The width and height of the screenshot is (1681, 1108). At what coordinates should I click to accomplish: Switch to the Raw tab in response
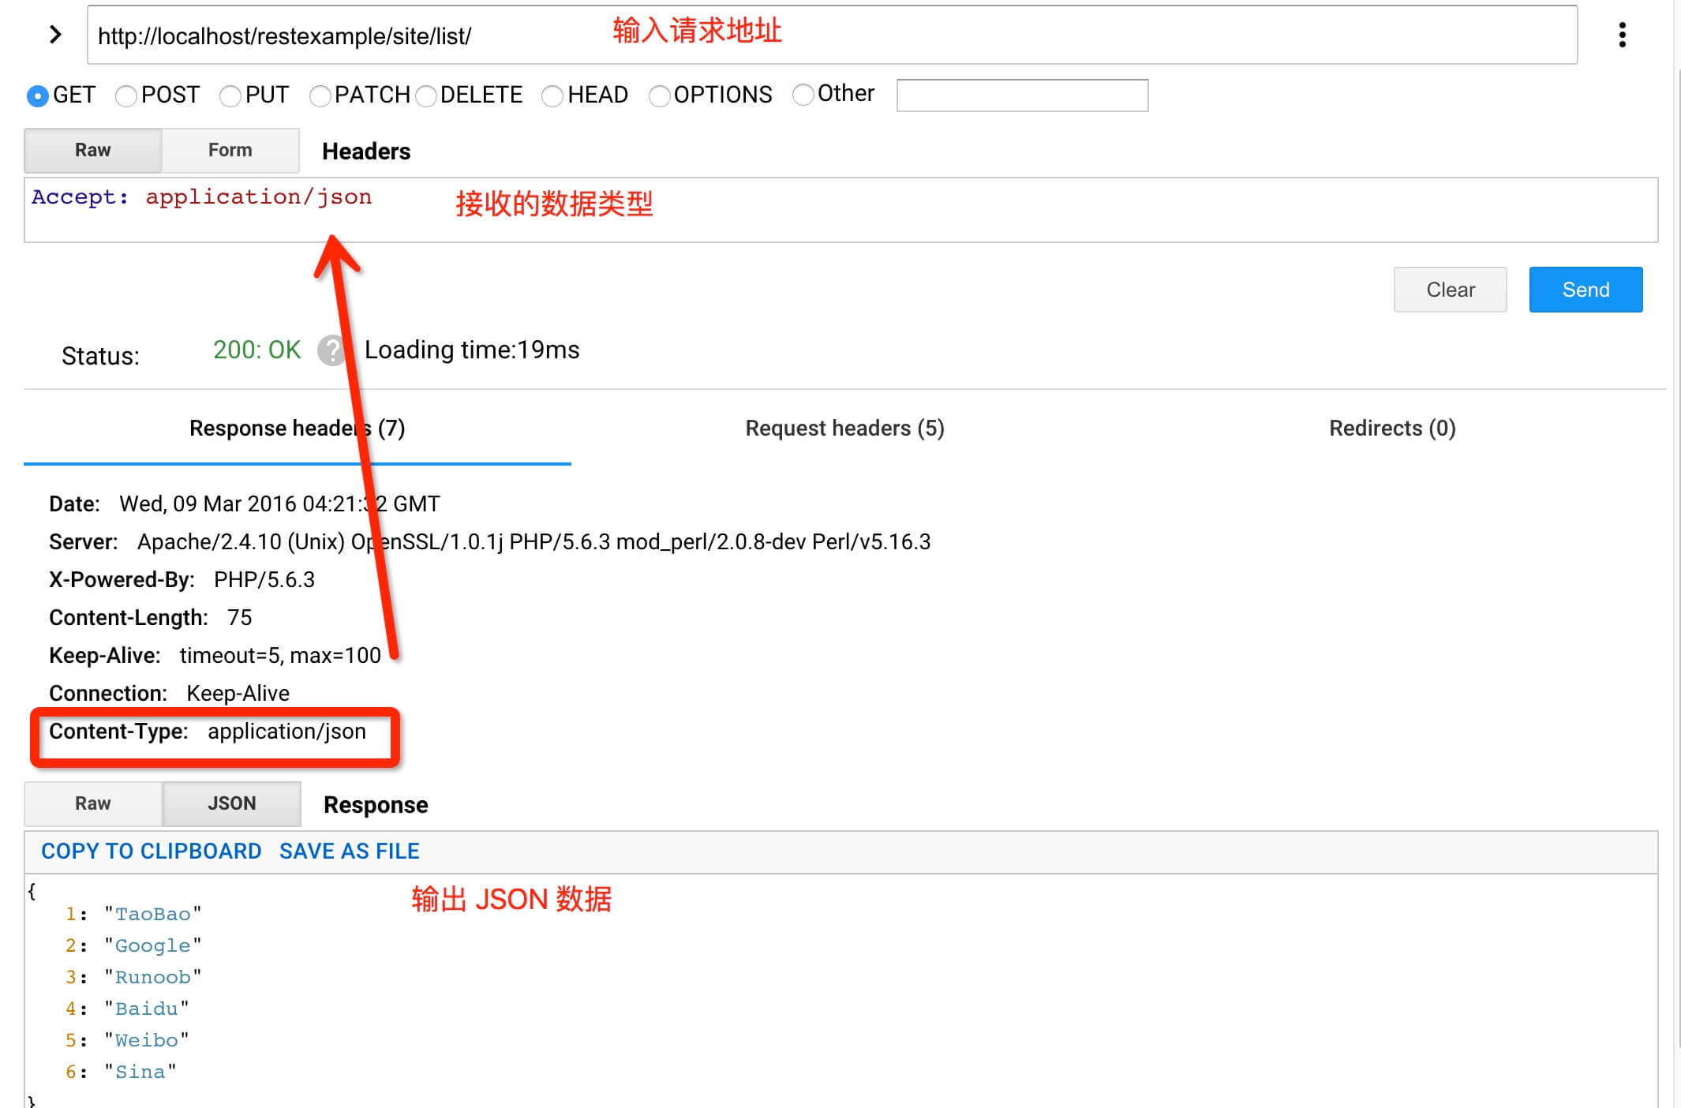pyautogui.click(x=92, y=803)
